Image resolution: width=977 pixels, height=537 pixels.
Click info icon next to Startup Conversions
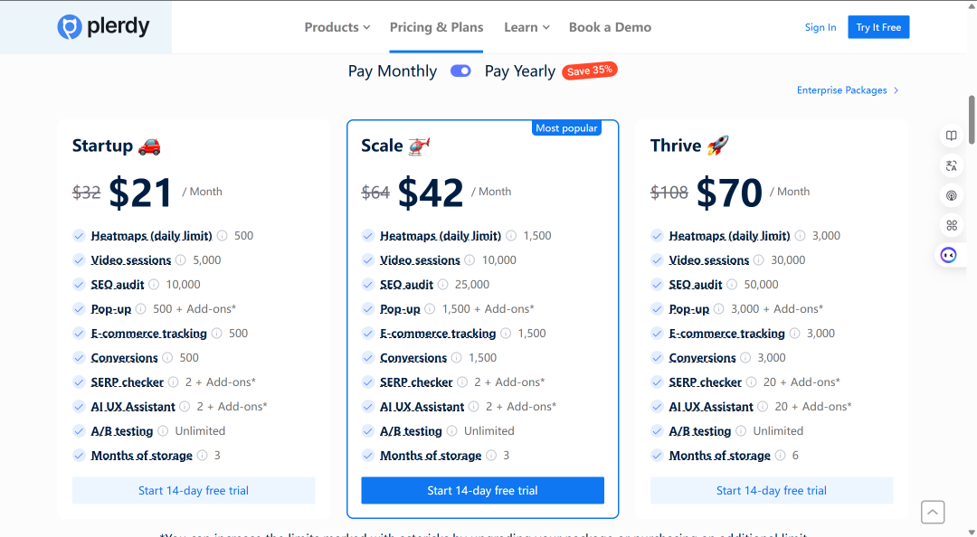(x=167, y=358)
